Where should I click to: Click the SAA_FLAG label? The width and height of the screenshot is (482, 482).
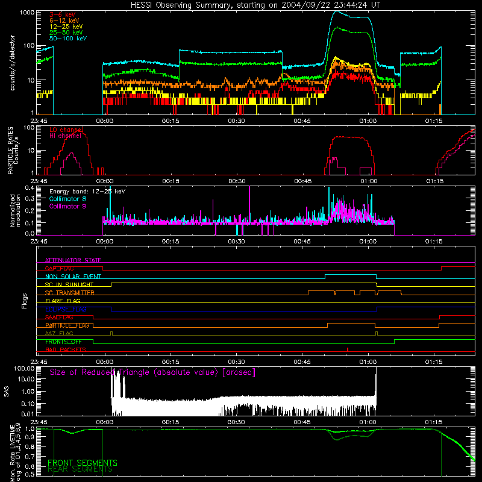59,318
